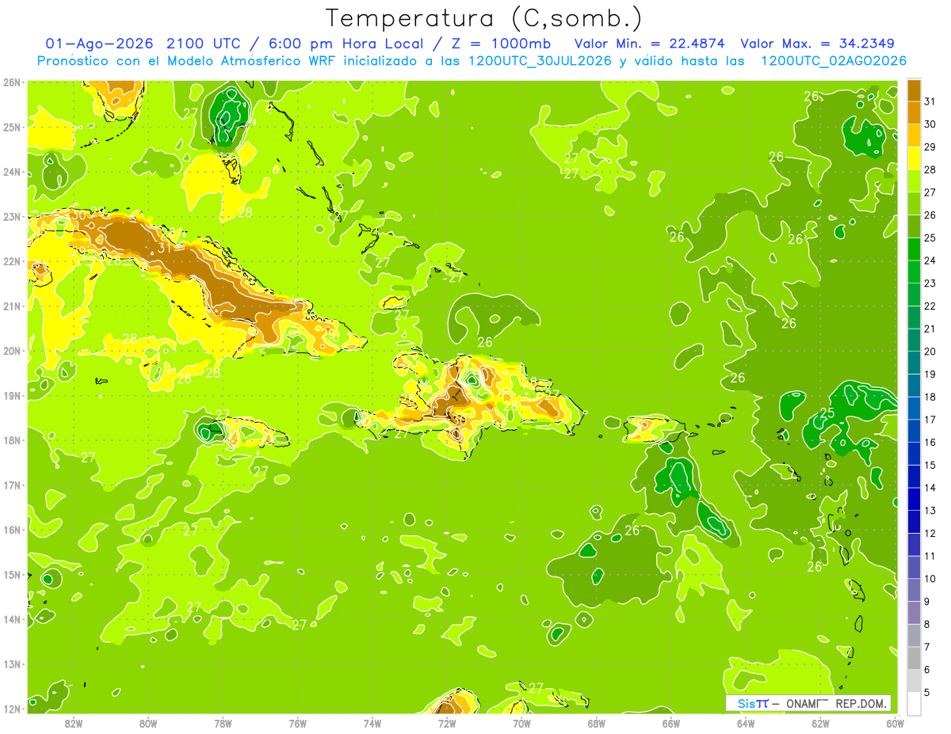Click the blue swatch between legend values 15 and 16
This screenshot has width=951, height=734.
(915, 454)
